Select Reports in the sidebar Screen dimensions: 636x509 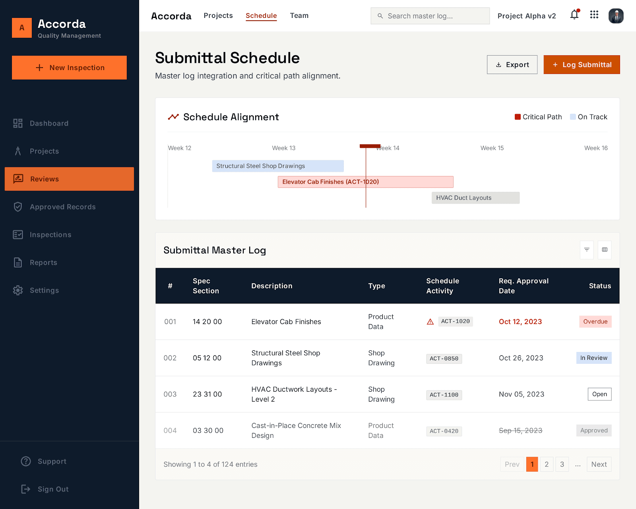pyautogui.click(x=43, y=262)
